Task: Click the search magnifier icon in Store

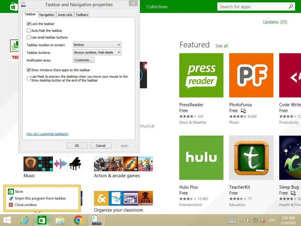Action: tap(291, 6)
